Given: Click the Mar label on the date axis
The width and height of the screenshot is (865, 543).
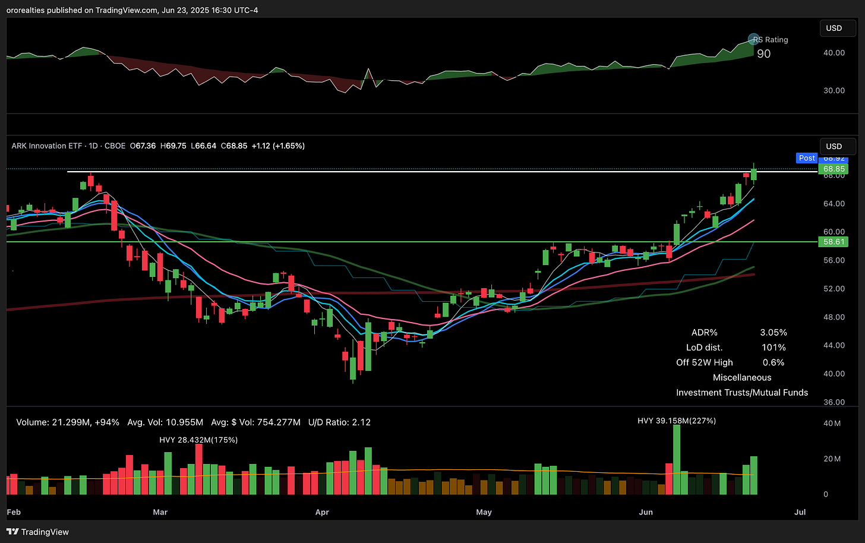Looking at the screenshot, I should tap(160, 512).
